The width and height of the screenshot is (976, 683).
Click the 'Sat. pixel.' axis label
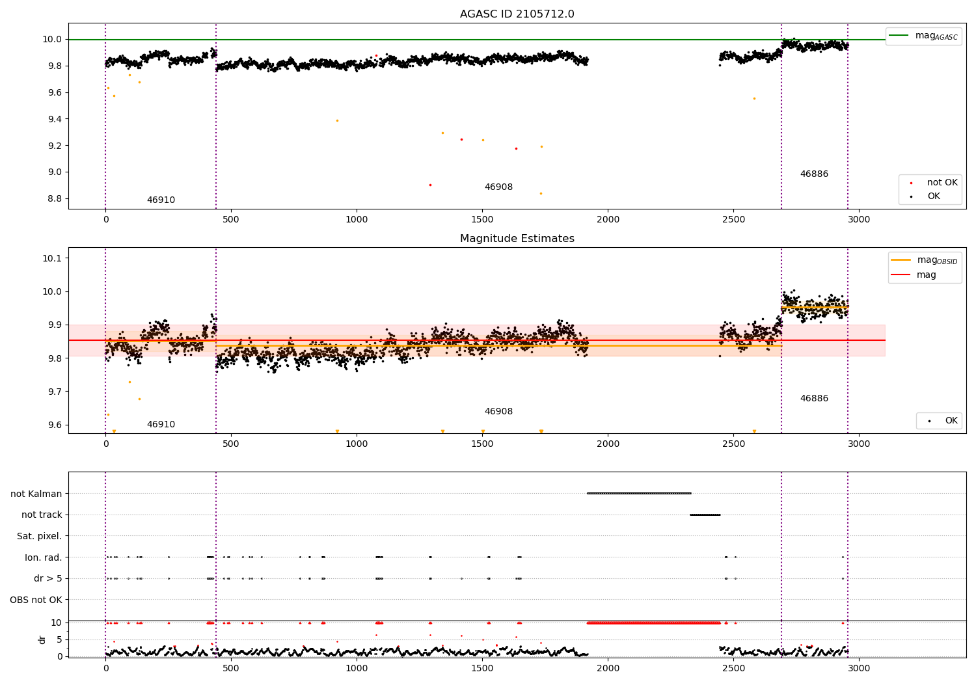(x=40, y=536)
